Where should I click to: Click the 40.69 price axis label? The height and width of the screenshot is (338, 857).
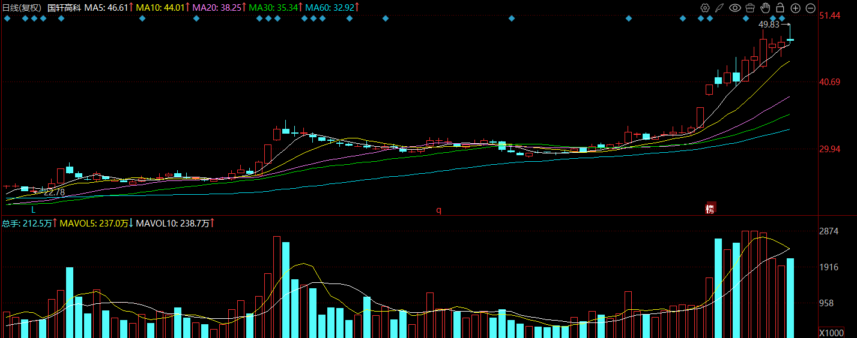coord(829,82)
